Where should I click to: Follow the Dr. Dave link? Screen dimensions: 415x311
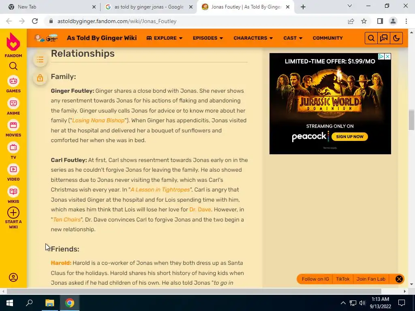[200, 209]
